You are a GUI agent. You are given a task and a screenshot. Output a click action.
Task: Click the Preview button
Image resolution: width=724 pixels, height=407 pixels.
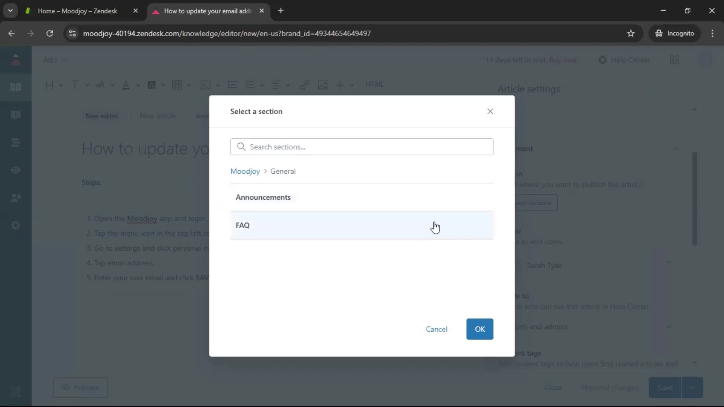tap(80, 387)
